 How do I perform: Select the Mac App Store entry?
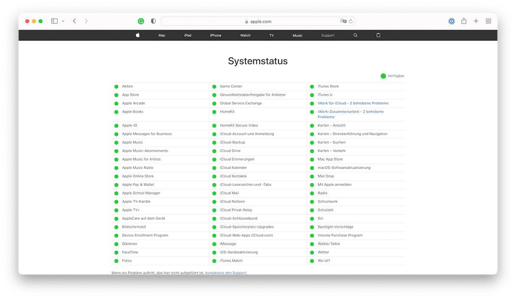coord(330,159)
